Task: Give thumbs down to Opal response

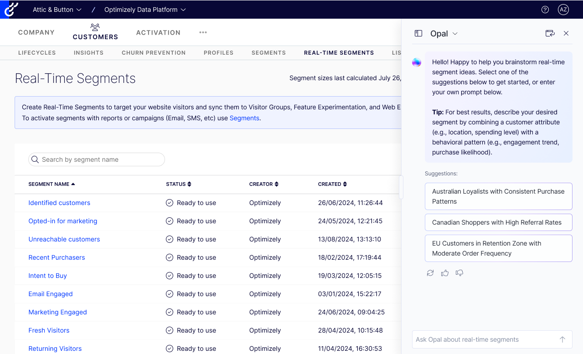Action: (x=459, y=273)
